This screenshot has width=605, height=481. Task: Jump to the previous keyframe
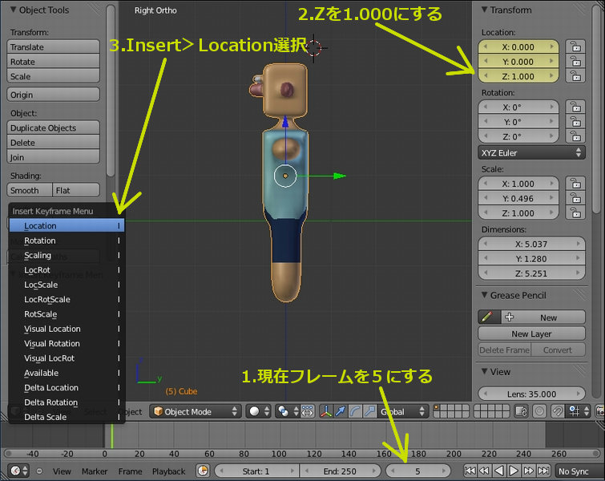point(485,471)
